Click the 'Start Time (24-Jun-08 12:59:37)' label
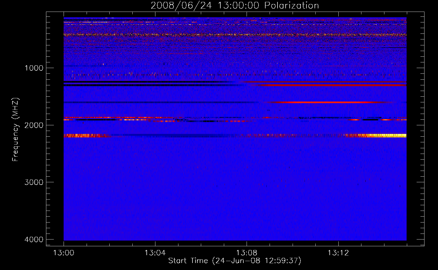The height and width of the screenshot is (270, 438). tap(235, 261)
